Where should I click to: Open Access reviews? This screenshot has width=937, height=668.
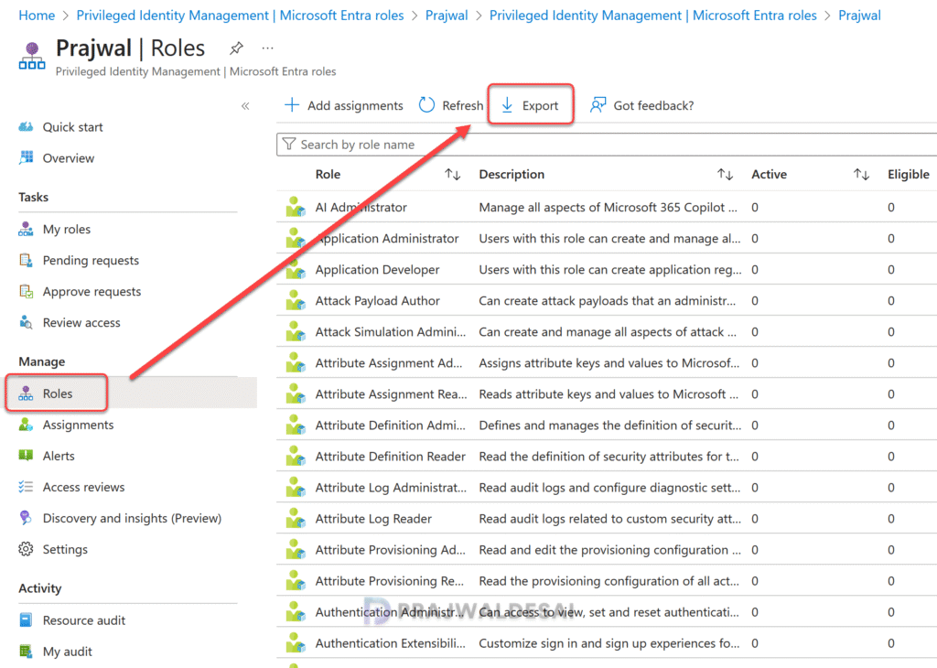tap(83, 487)
